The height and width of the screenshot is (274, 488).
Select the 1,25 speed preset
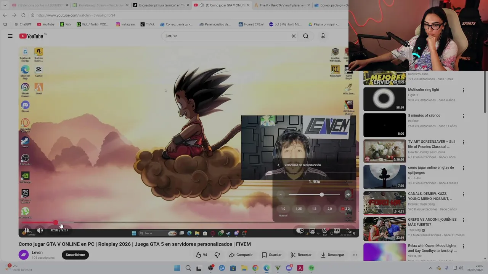coord(299,209)
